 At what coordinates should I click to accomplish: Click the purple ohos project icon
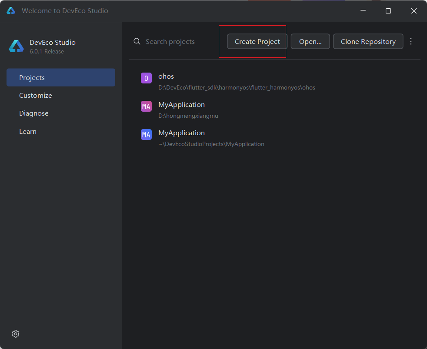point(146,78)
